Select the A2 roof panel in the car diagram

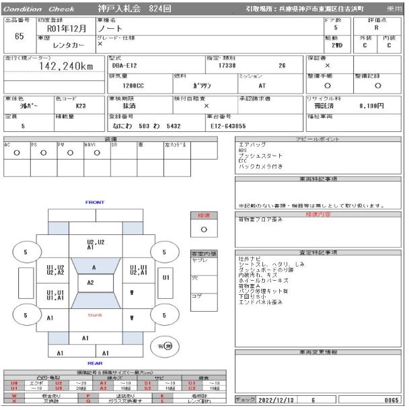click(x=90, y=283)
